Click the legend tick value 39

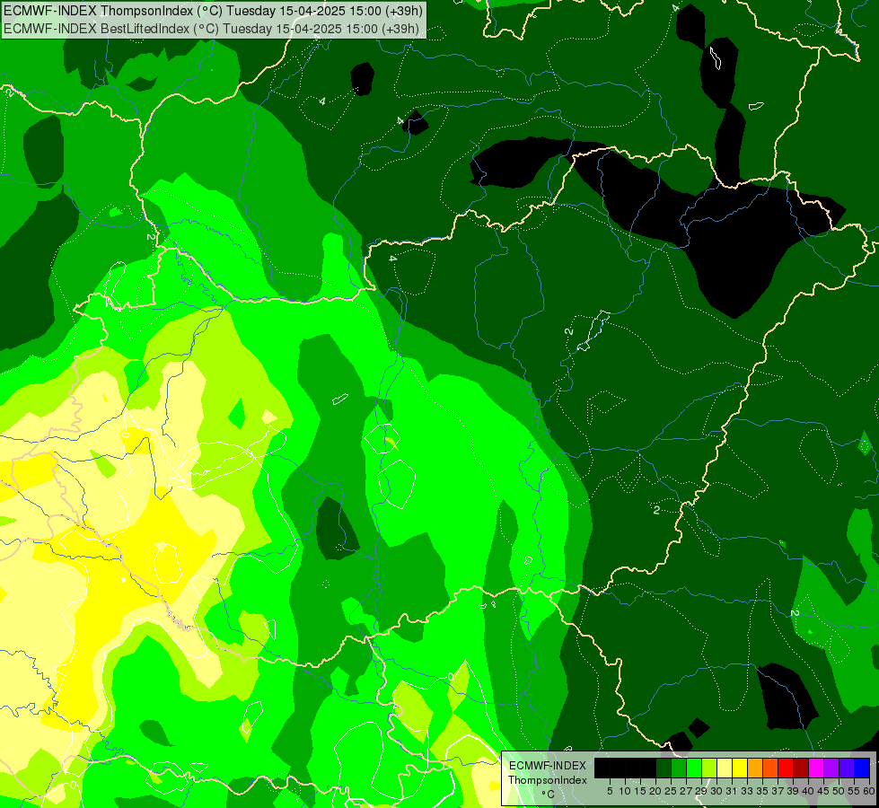793,791
